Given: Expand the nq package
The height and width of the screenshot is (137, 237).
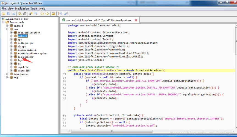Looking at the screenshot, I should 11,64.
